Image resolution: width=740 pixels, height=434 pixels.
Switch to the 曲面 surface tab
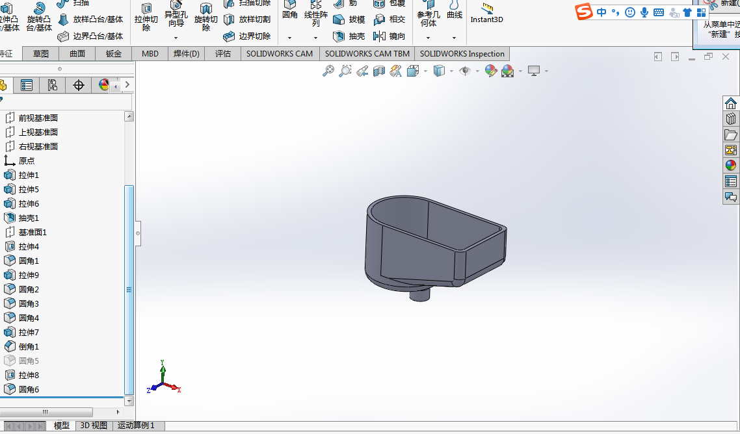tap(77, 54)
